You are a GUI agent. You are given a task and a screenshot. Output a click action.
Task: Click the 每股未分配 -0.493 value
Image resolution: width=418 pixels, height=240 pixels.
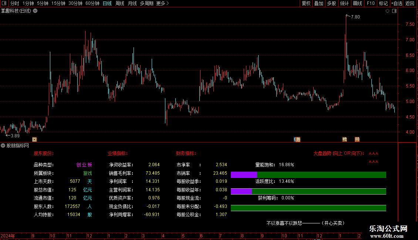tap(220, 206)
